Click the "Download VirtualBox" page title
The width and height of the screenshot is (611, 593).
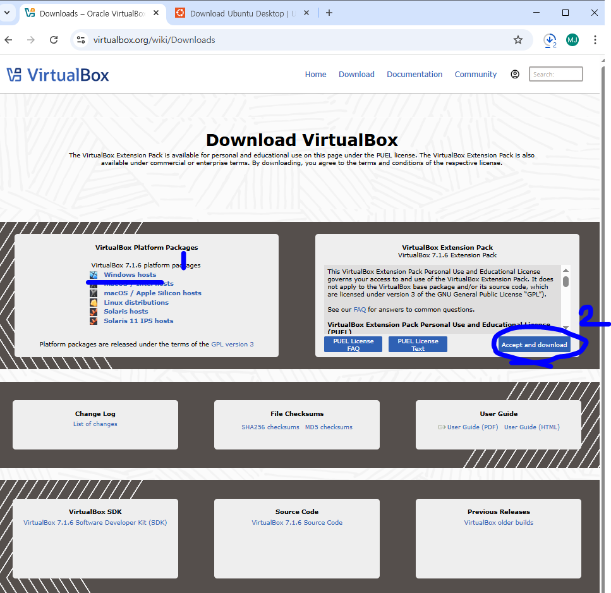coord(301,140)
